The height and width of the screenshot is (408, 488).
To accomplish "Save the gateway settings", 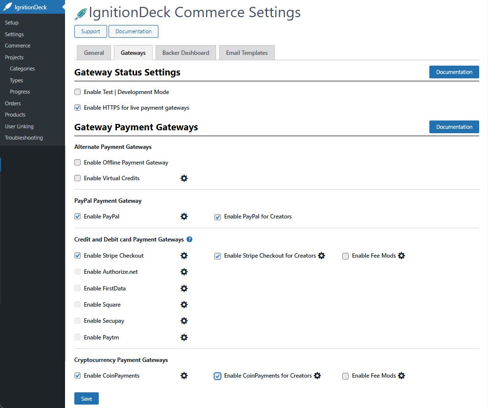I will 87,398.
